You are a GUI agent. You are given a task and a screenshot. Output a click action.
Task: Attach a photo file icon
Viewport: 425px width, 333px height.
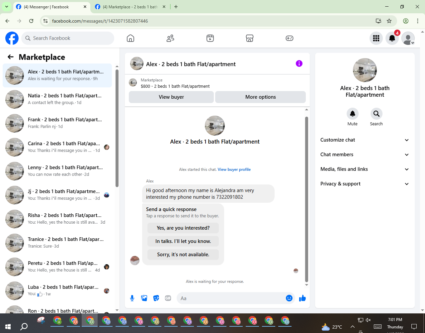(x=144, y=298)
